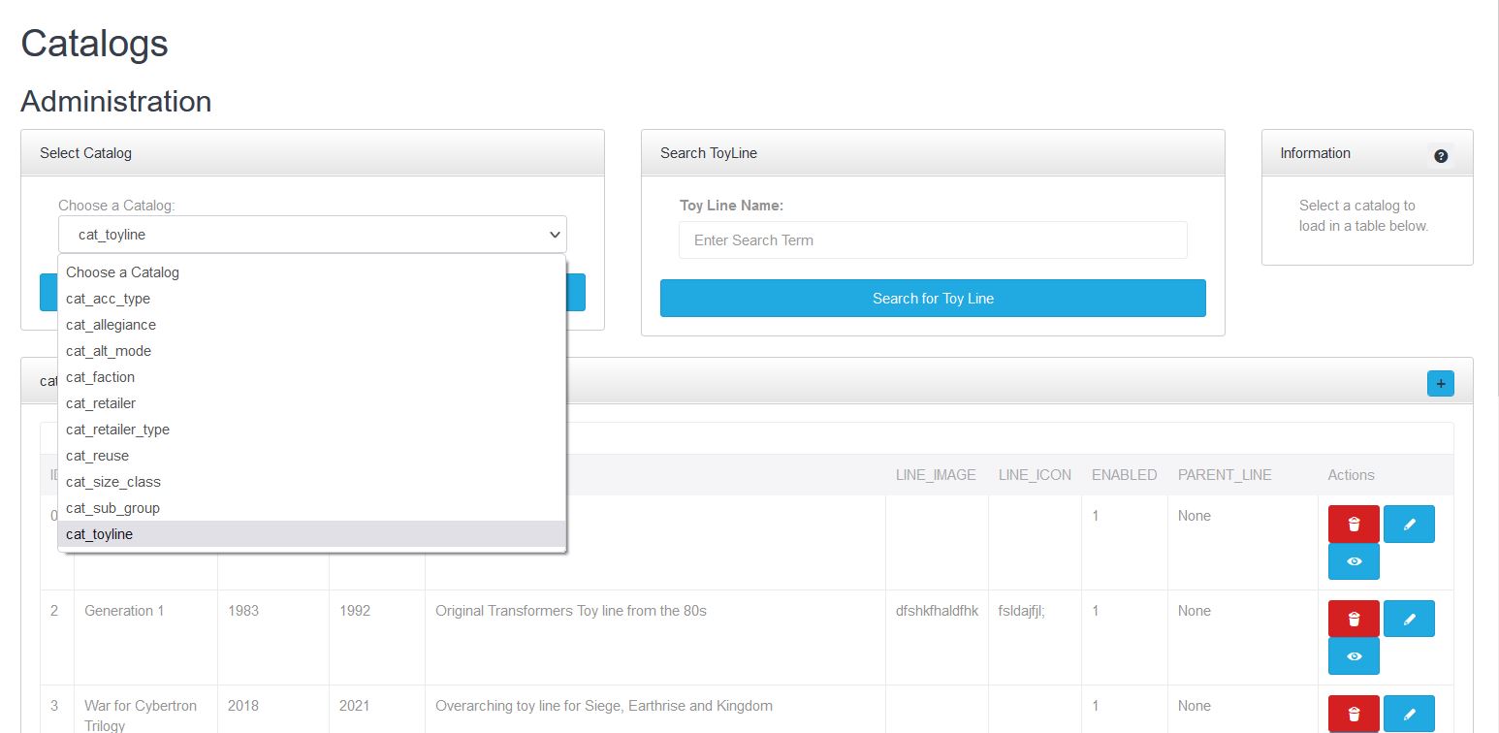Select the placeholder Choose a Catalog option
This screenshot has height=733, width=1499.
tap(122, 272)
